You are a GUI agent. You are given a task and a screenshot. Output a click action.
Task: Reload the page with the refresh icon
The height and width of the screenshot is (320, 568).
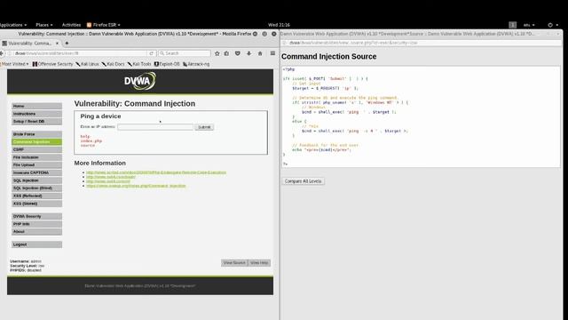coord(152,53)
